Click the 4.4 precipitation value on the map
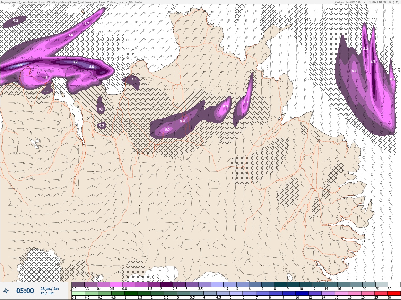 [19, 65]
